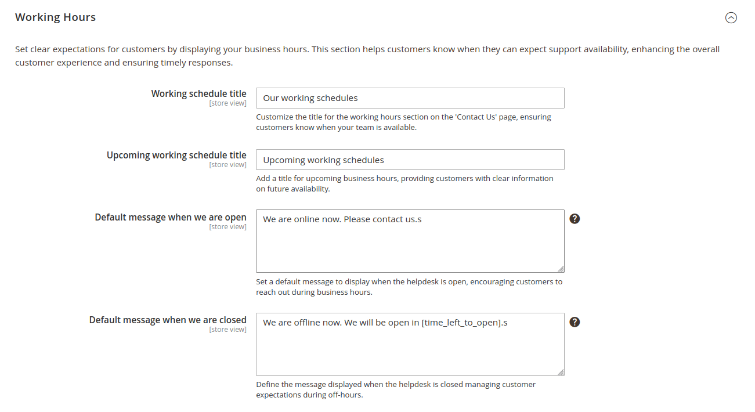Click the 'Working schedule title' label

198,93
